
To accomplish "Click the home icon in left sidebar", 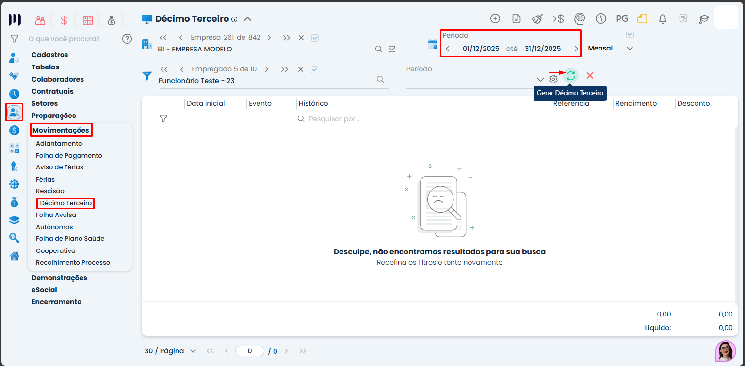I will pyautogui.click(x=15, y=256).
